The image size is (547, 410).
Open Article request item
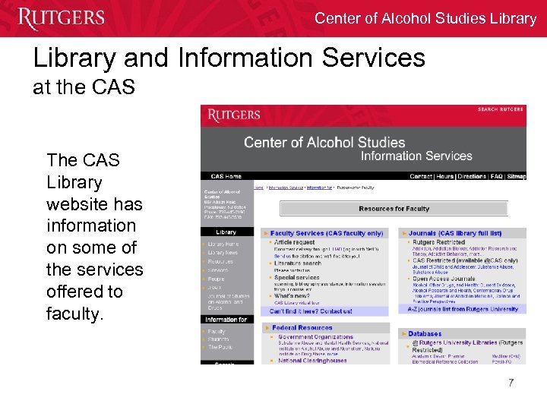(x=294, y=242)
